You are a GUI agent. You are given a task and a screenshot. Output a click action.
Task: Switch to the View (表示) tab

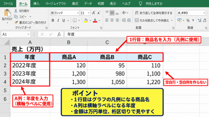coord(113,4)
